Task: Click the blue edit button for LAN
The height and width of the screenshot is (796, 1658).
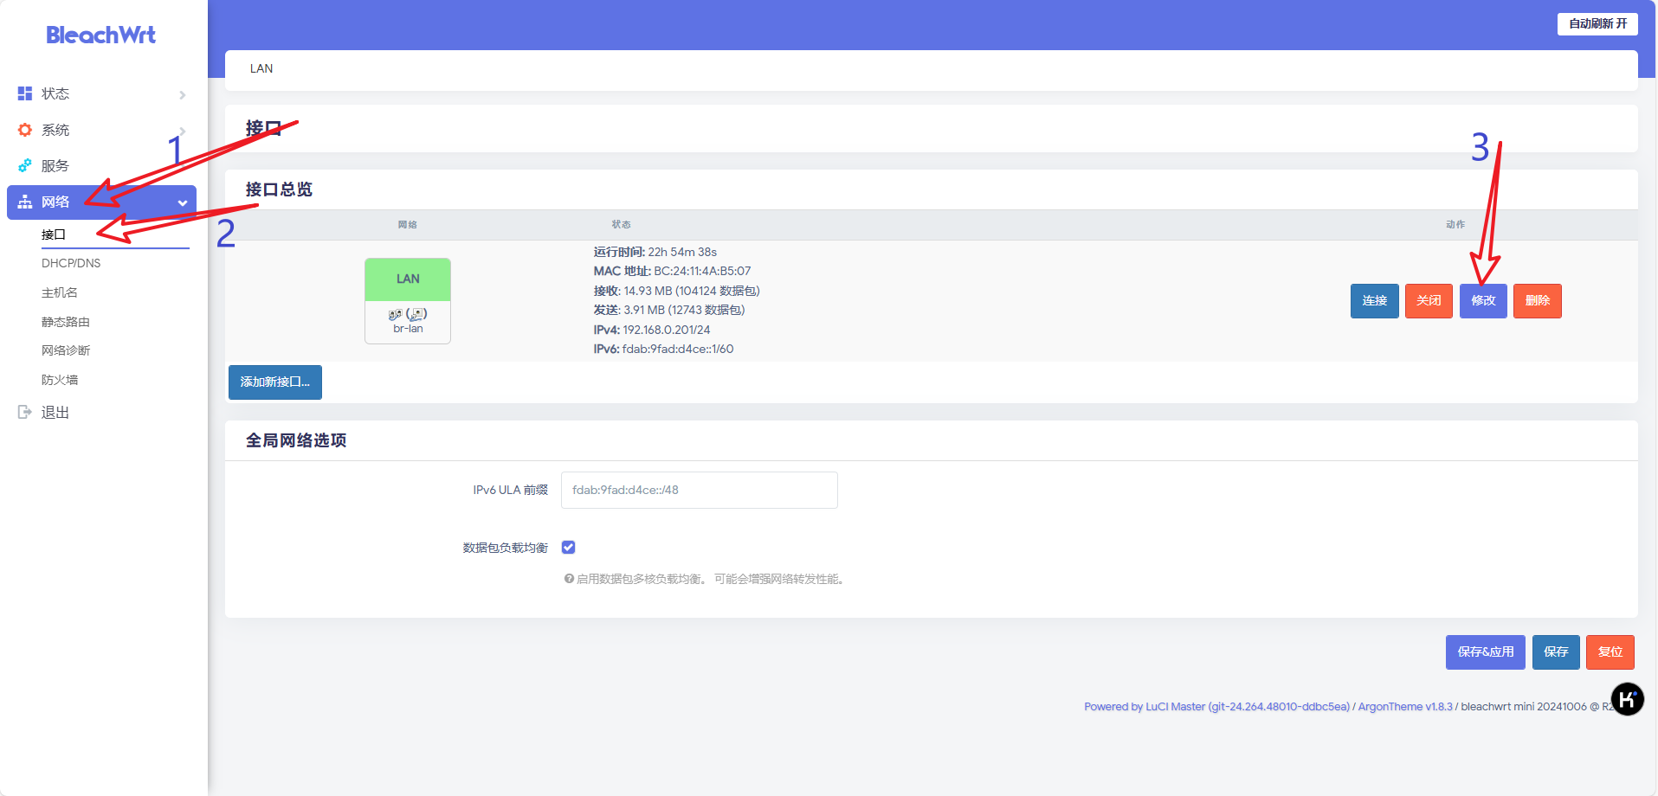Action: pyautogui.click(x=1482, y=300)
